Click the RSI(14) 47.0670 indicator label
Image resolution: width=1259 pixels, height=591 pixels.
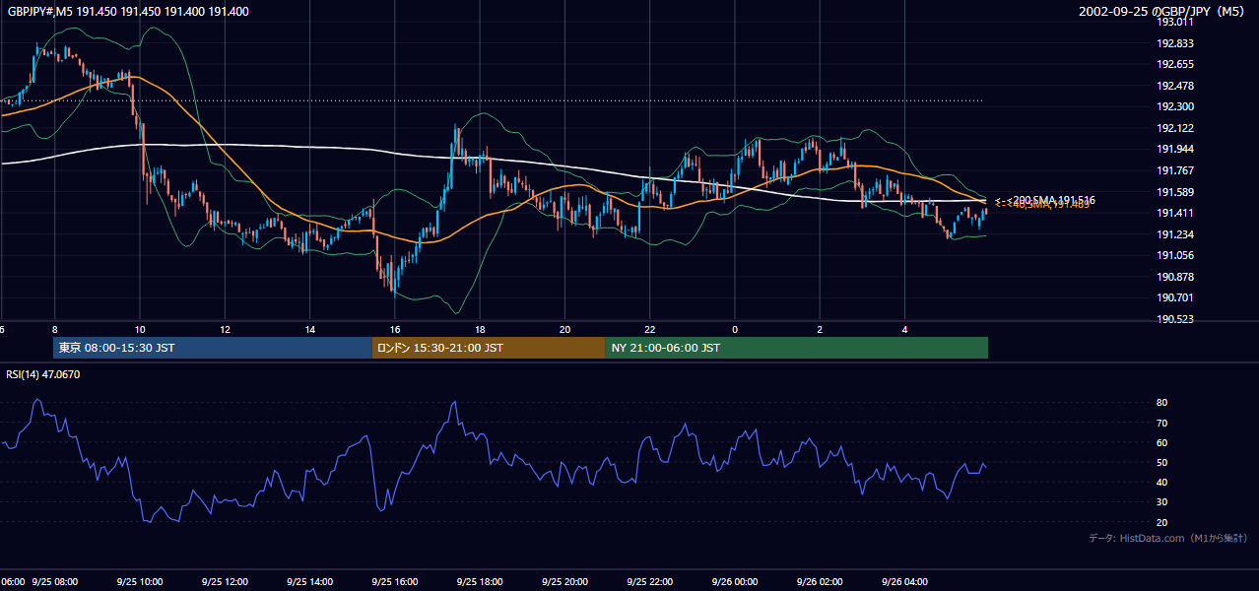(x=43, y=374)
